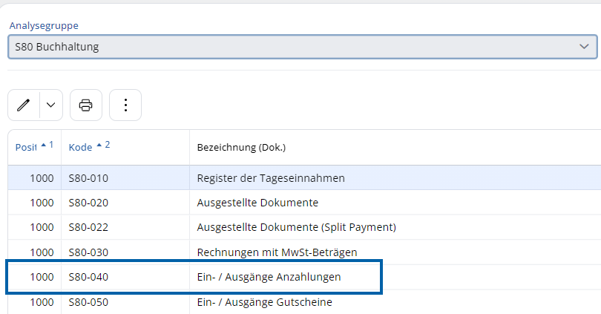This screenshot has height=314, width=601.
Task: Pick the Ein- / Ausgänge Gutscheine row
Action: pyautogui.click(x=264, y=302)
